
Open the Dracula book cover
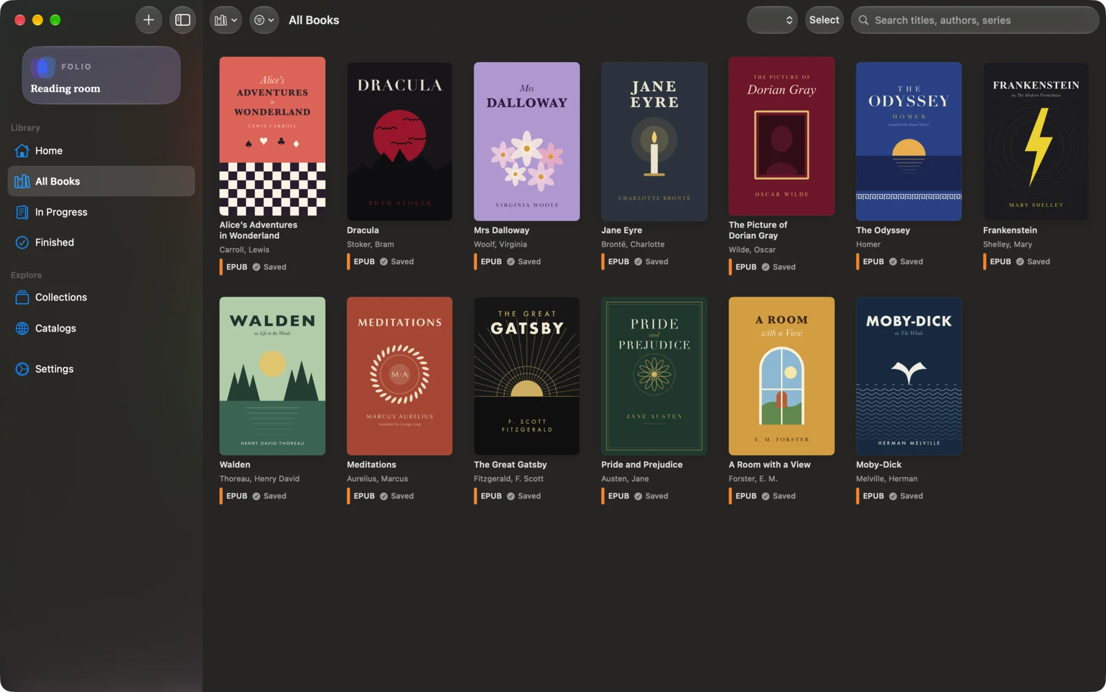coord(399,141)
